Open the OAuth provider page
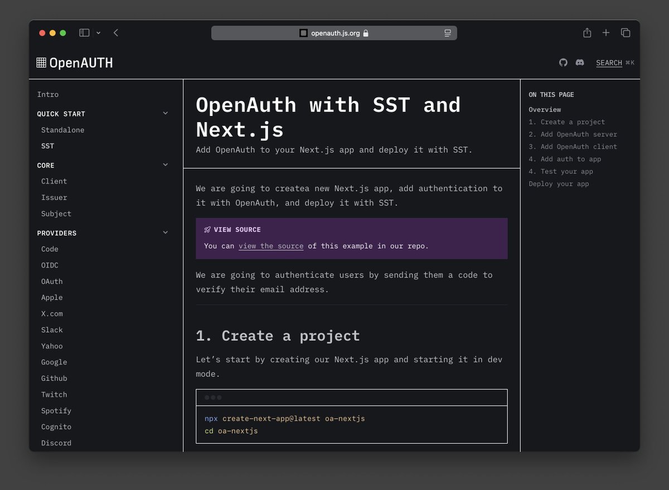Screen dimensions: 669x490 [52, 282]
